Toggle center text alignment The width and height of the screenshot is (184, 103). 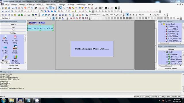(x=57, y=18)
